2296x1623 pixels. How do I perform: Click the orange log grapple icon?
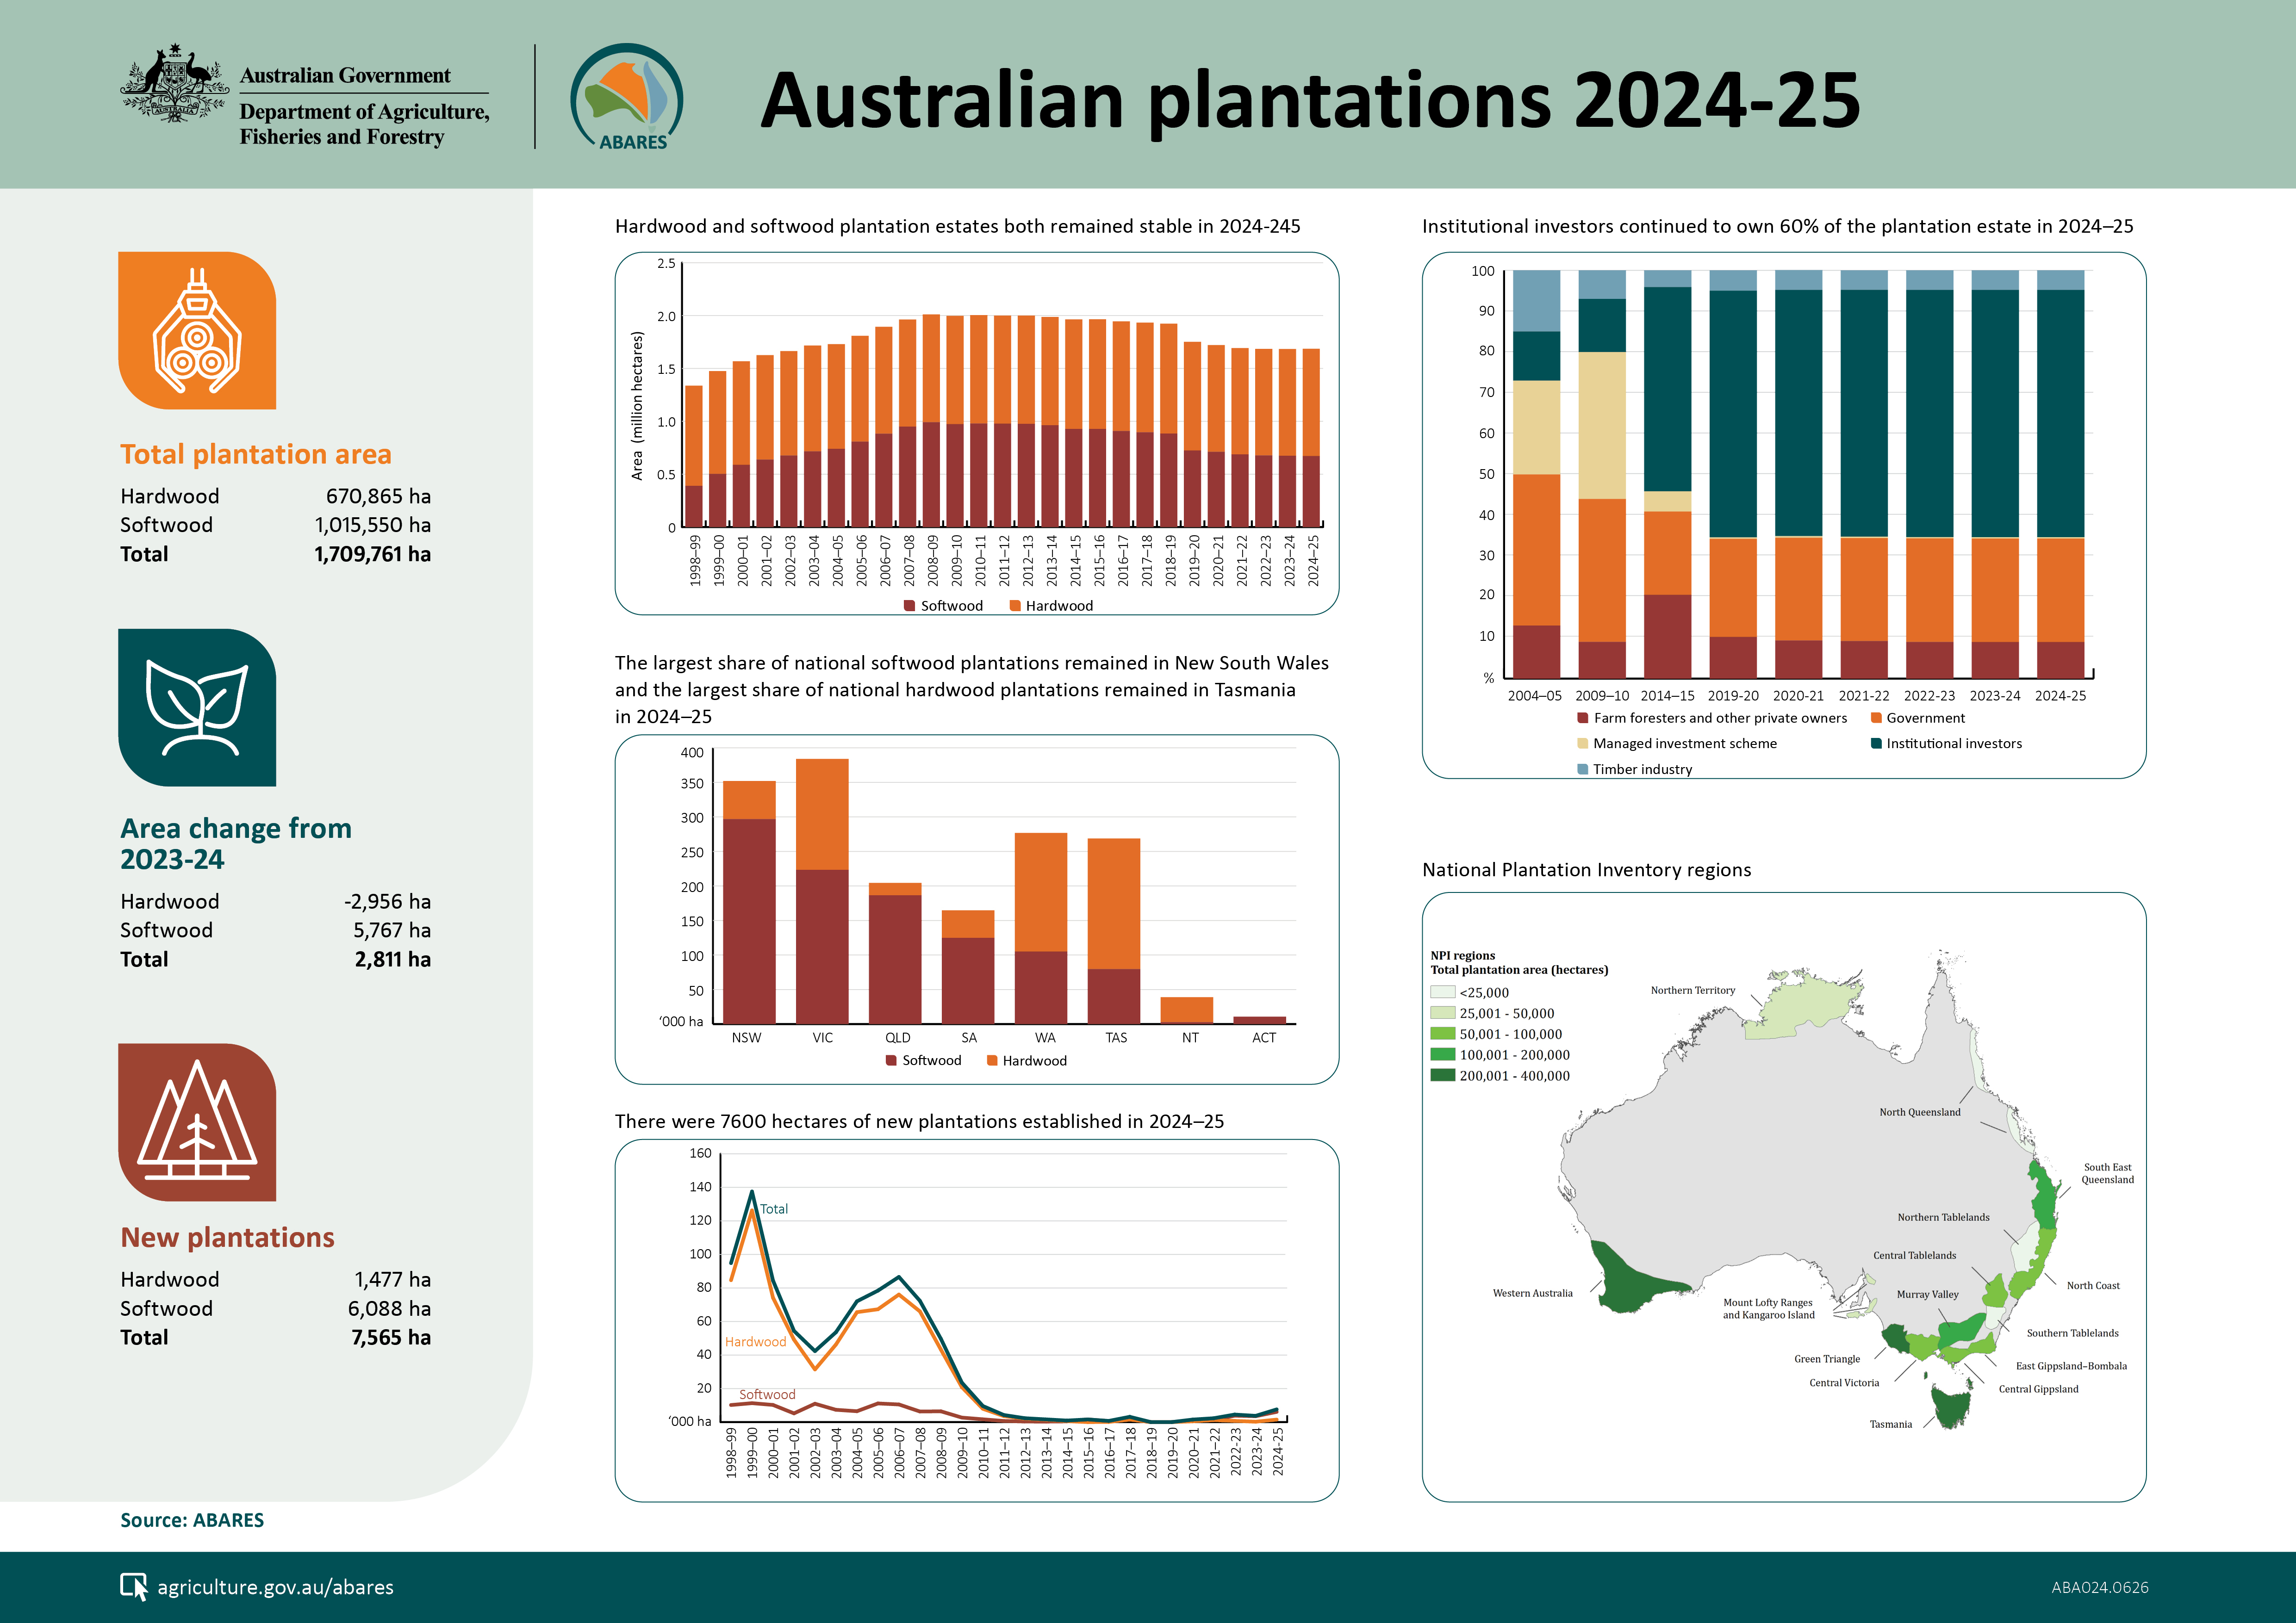tap(197, 330)
